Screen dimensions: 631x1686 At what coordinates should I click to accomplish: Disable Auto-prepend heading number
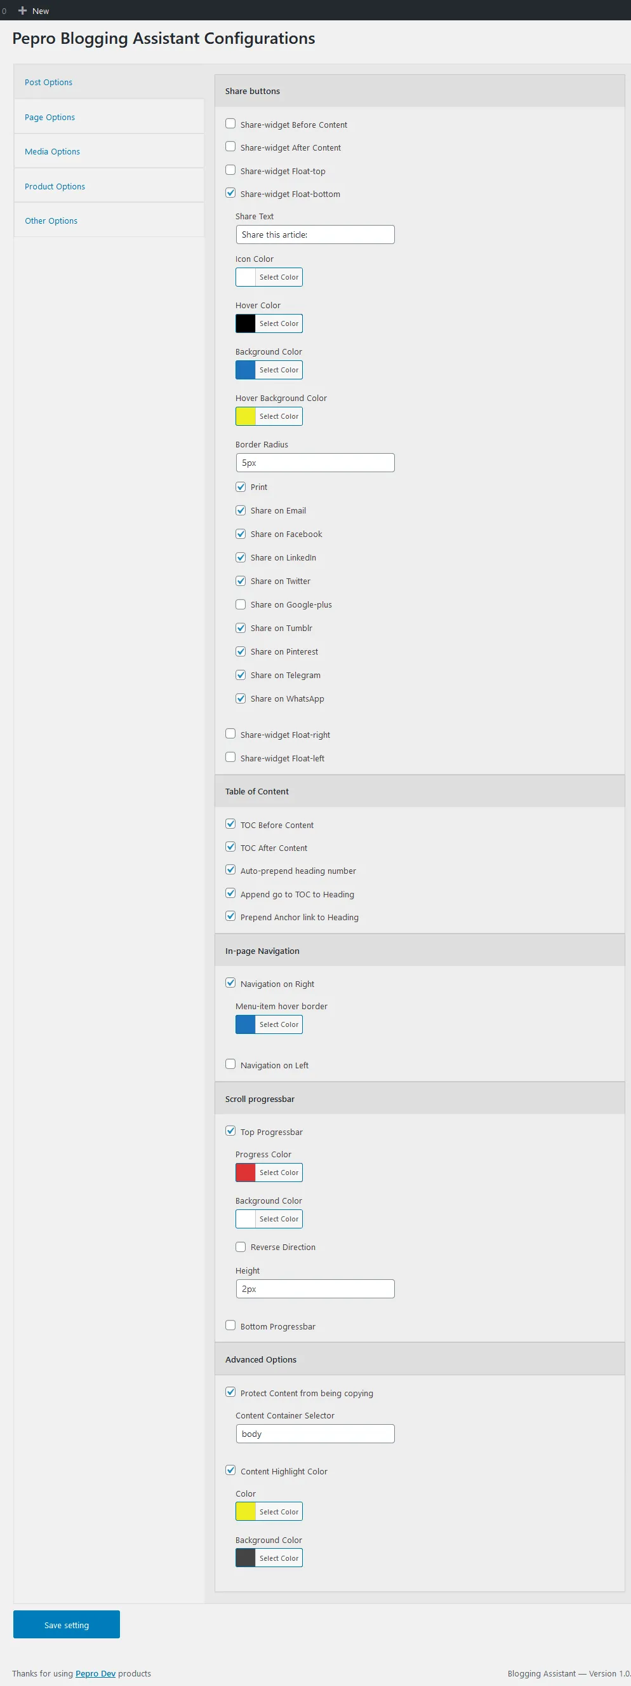tap(230, 870)
